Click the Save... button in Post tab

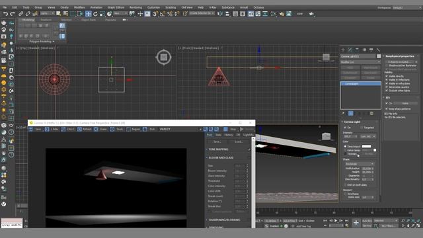pos(217,141)
